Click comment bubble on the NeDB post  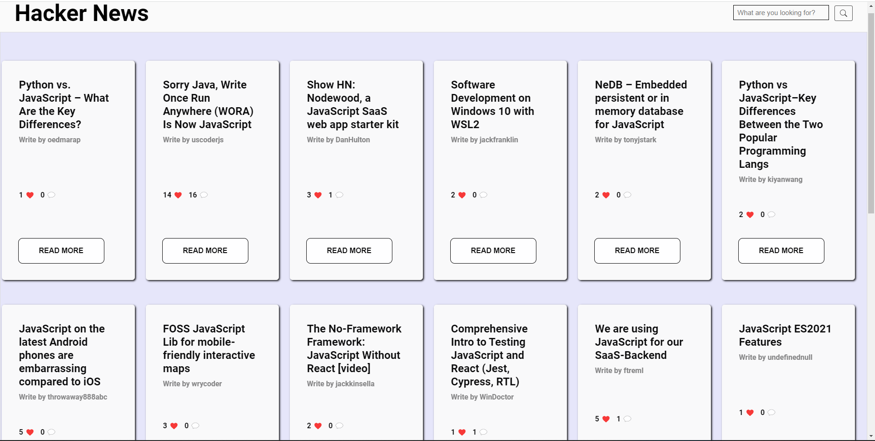point(628,195)
